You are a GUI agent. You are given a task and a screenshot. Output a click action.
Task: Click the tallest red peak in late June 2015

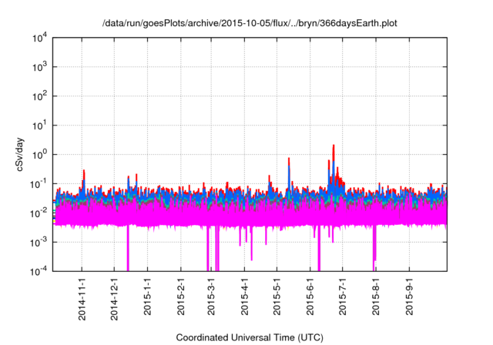pyautogui.click(x=333, y=146)
